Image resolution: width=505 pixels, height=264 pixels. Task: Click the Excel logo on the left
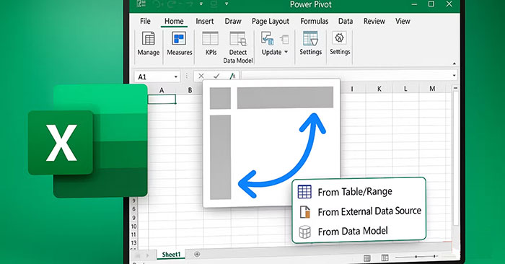(88, 141)
